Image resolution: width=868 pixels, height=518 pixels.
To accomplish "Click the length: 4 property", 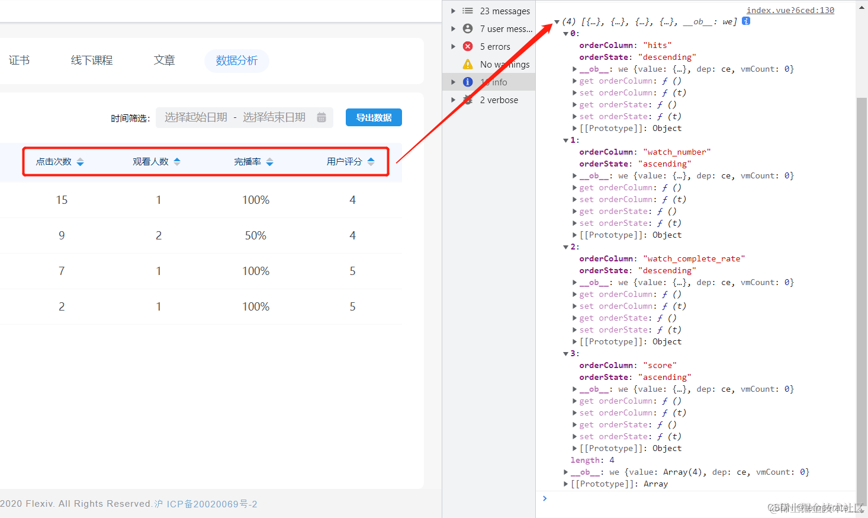I will (x=592, y=461).
